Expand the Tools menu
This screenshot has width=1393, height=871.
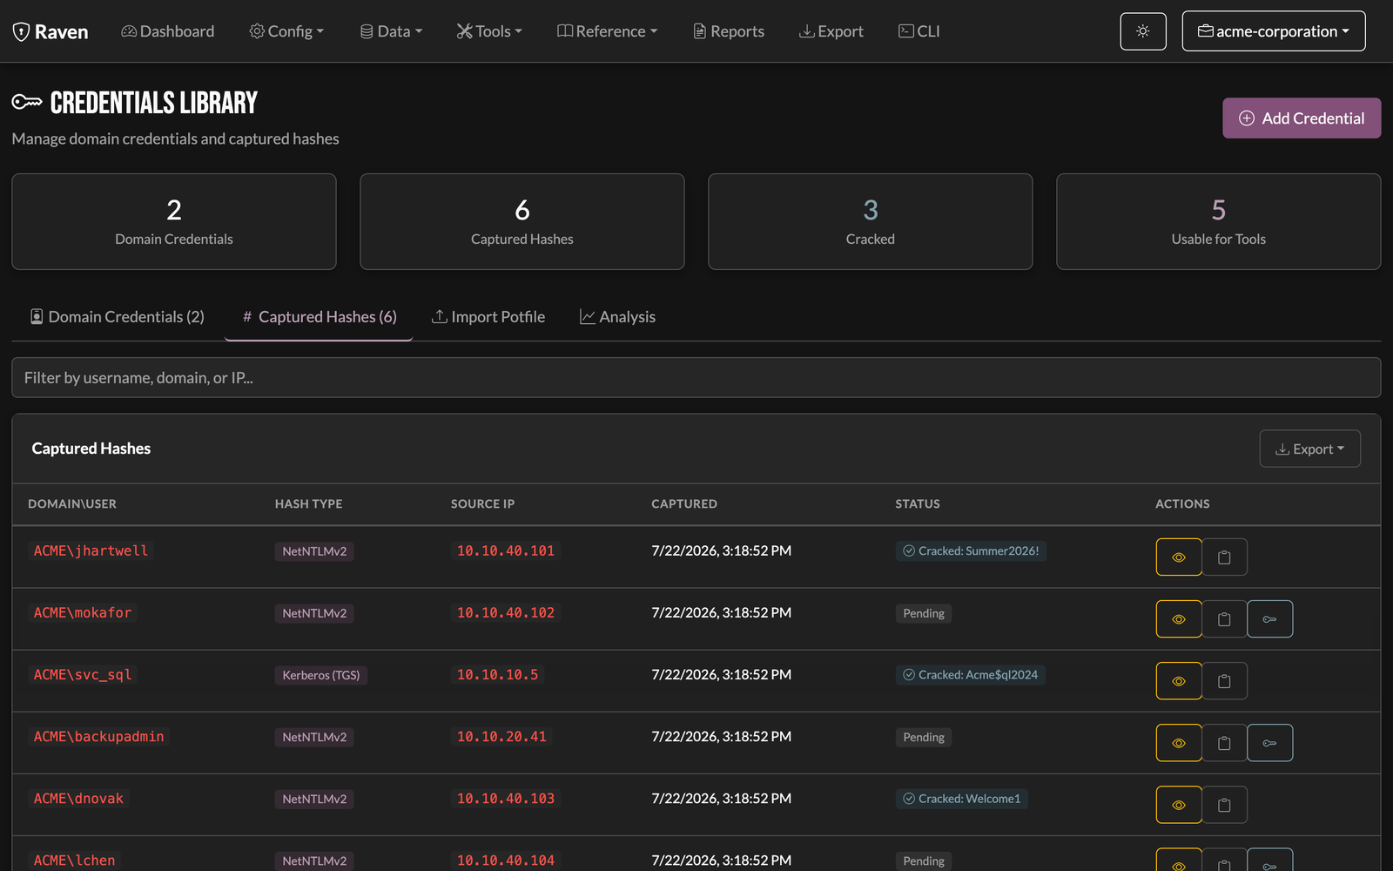point(489,31)
